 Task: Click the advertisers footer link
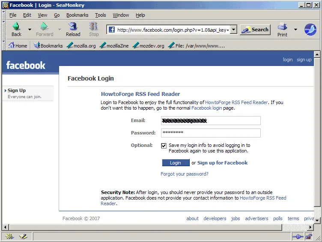(x=256, y=218)
